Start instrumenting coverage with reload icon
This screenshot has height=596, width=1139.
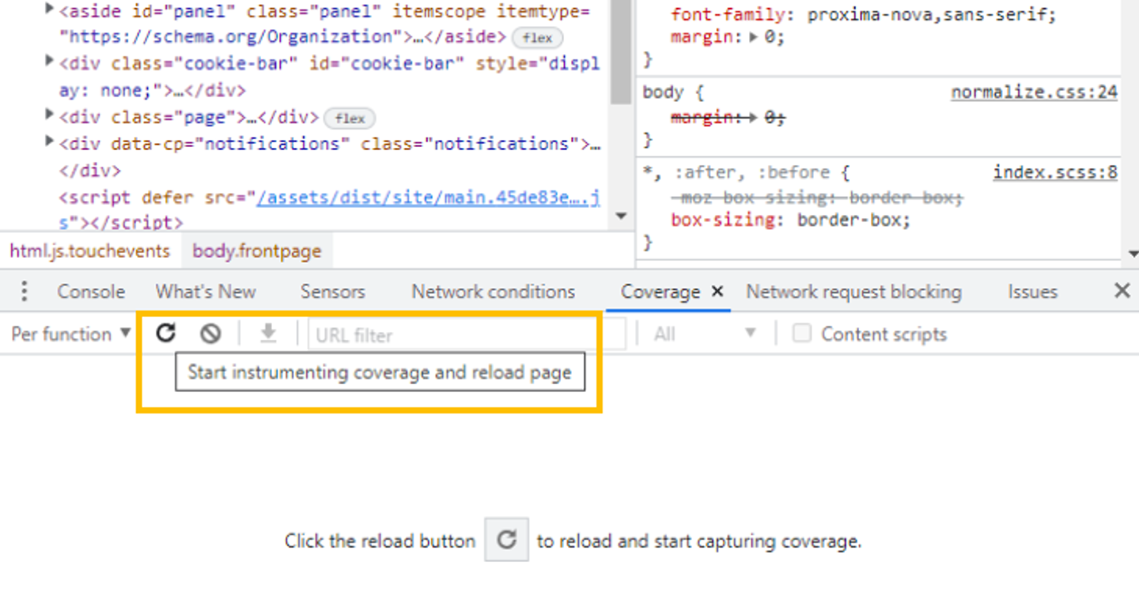(165, 333)
